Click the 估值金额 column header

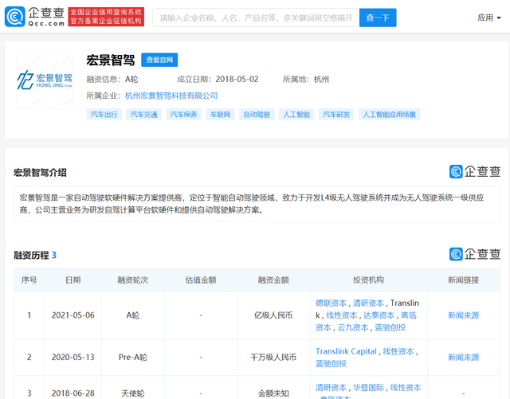click(x=201, y=280)
